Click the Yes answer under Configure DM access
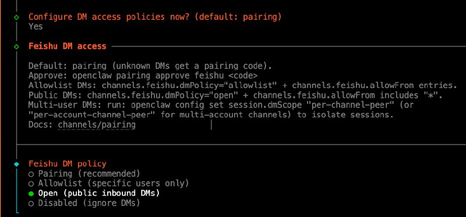The image size is (466, 217). [36, 26]
